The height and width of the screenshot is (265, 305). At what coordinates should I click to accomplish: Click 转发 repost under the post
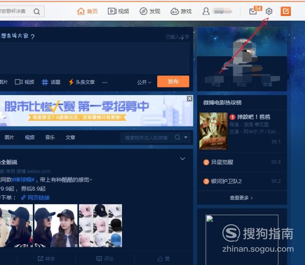click(46, 258)
